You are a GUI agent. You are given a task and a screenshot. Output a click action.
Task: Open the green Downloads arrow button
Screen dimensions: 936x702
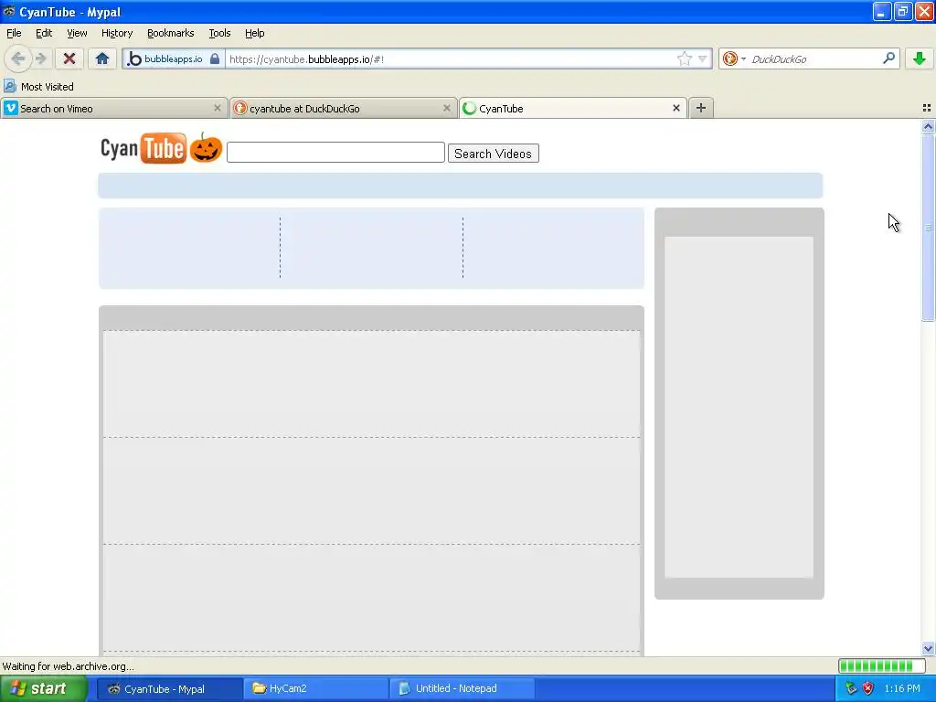[920, 58]
